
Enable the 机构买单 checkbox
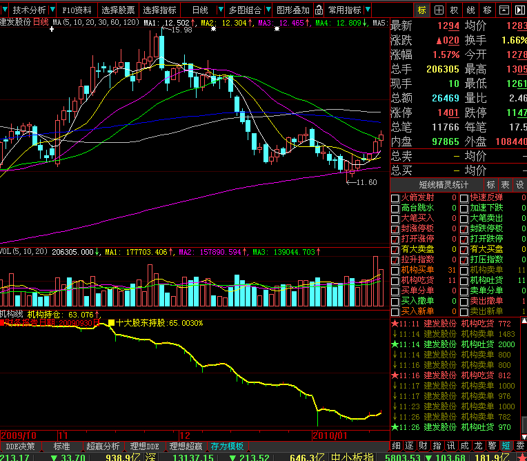coord(395,271)
